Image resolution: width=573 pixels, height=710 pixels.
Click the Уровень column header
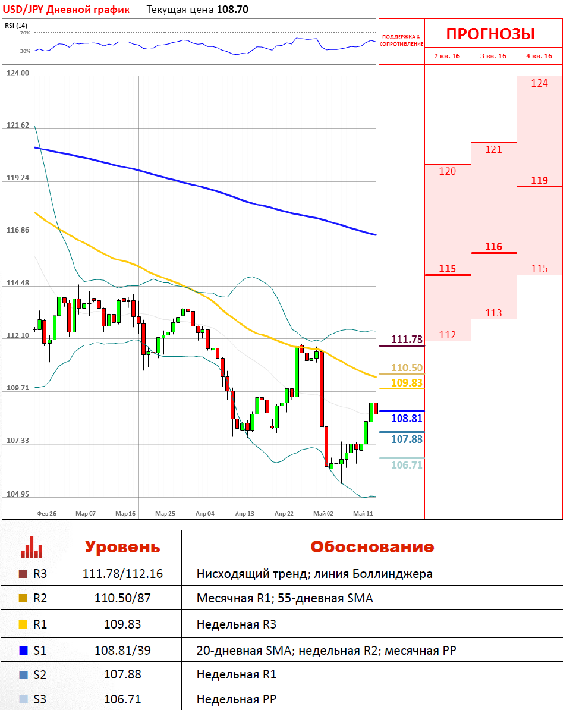point(122,547)
